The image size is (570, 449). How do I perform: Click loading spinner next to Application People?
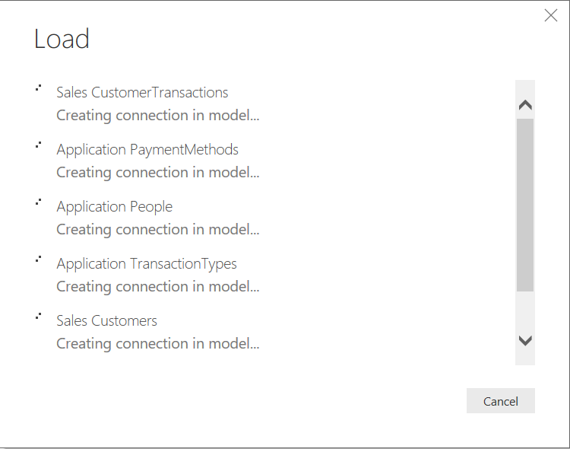38,202
